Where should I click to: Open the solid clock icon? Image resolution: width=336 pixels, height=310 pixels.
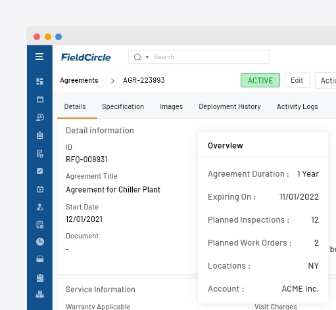point(40,242)
